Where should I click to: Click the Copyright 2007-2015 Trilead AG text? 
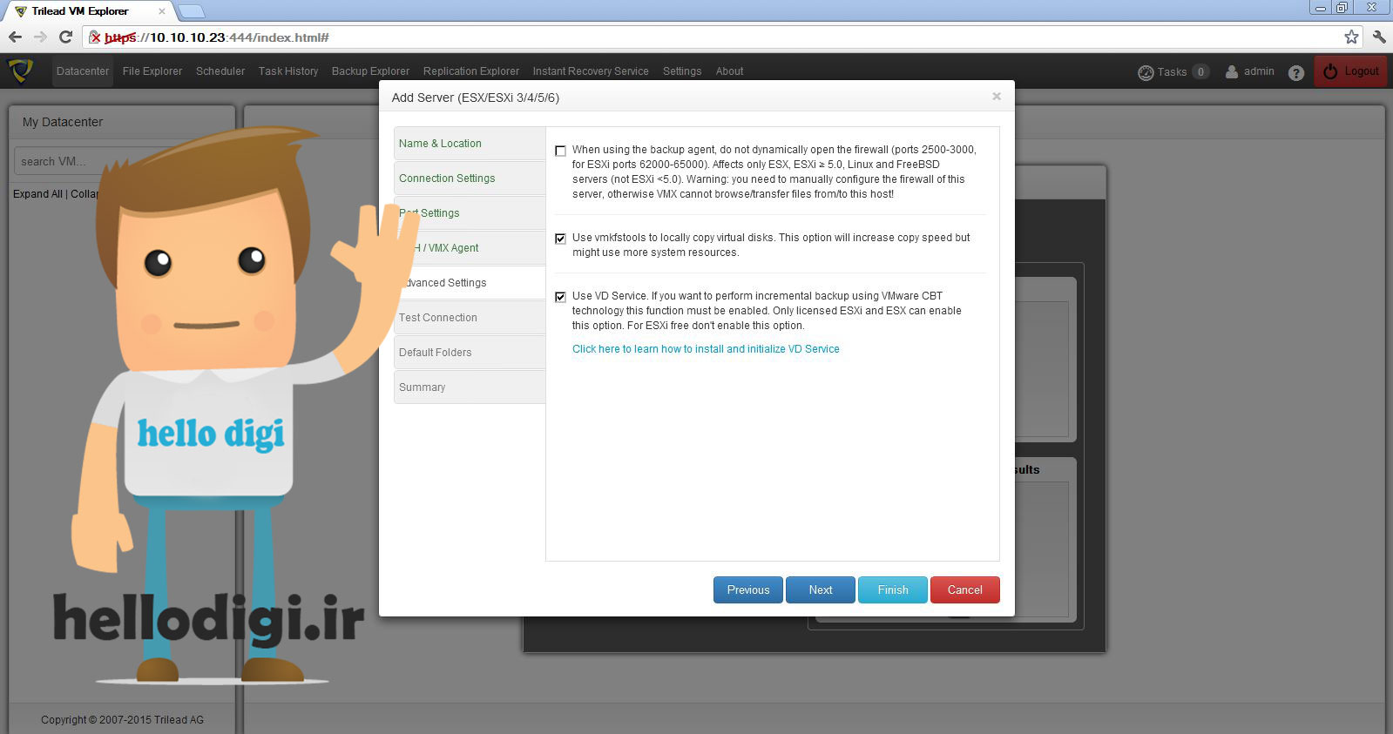[122, 720]
